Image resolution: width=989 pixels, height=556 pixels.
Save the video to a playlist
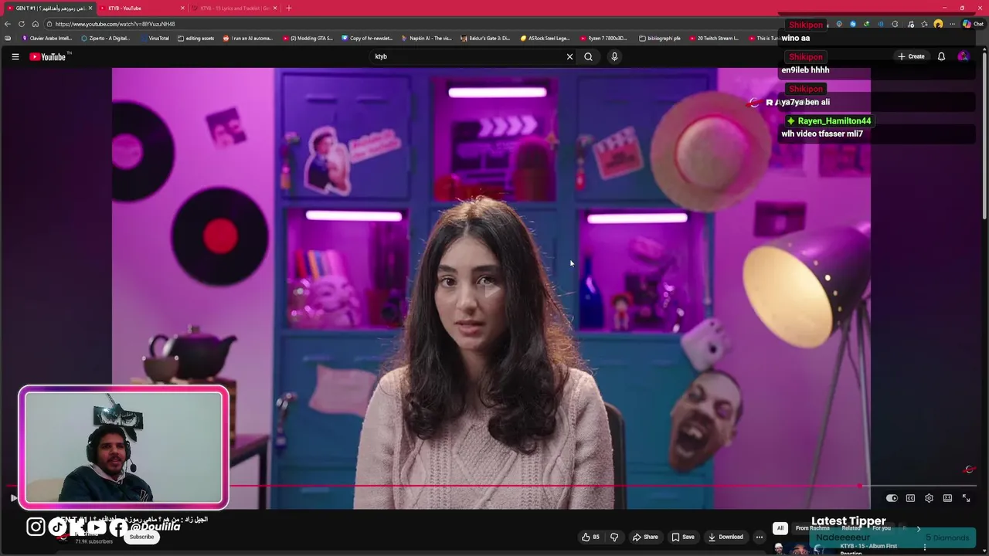683,537
